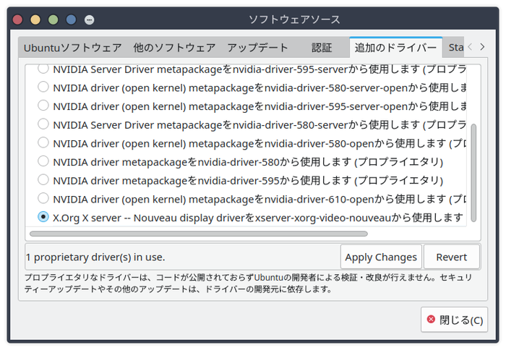506x350 pixels.
Task: Switch to the Ubuntuソフトウェア tab
Action: 72,48
